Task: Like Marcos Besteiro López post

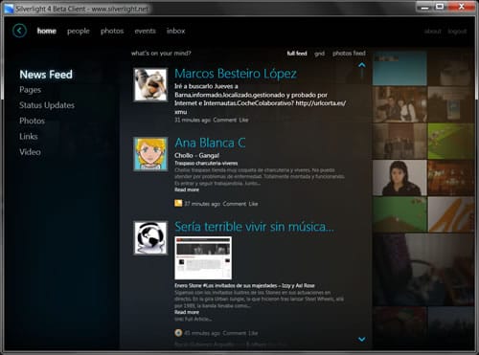Action: 243,120
